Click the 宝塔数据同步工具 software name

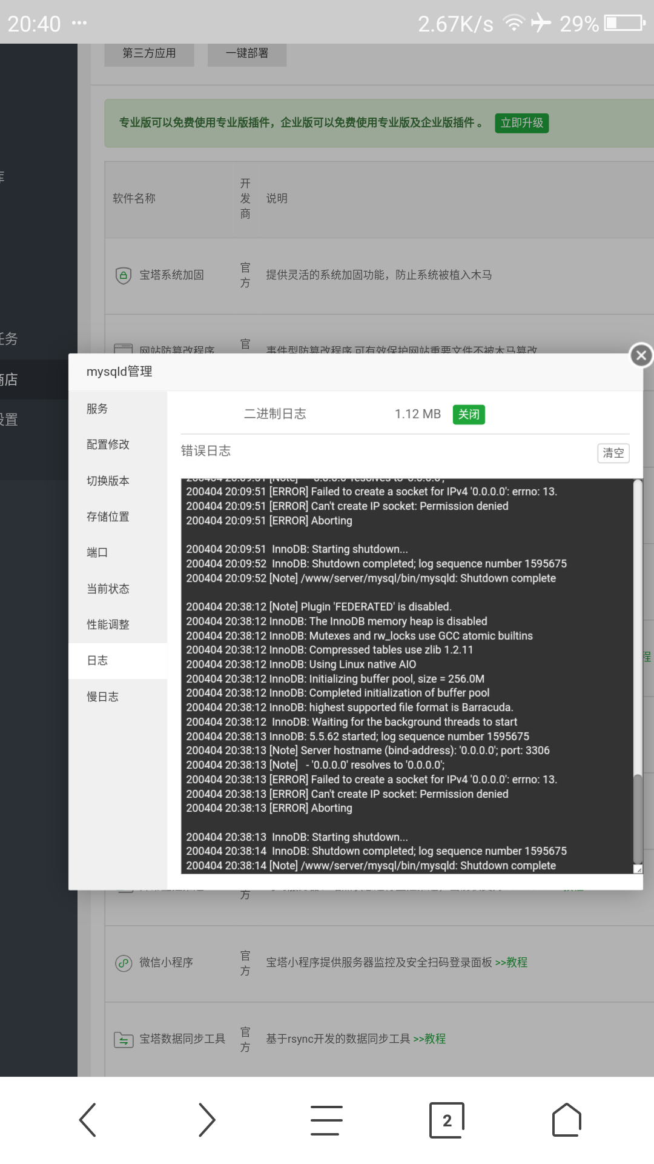pos(182,1039)
